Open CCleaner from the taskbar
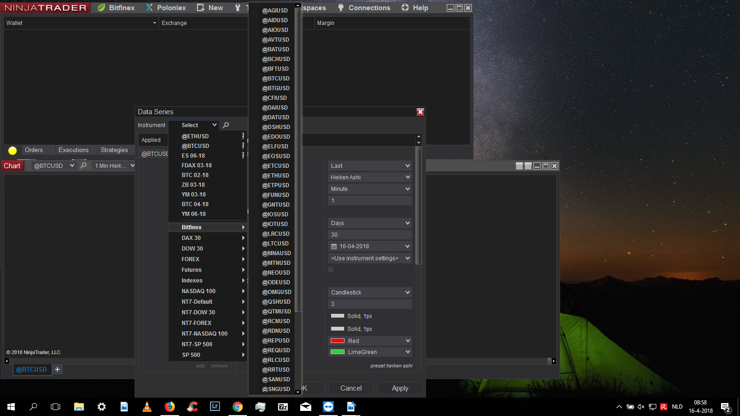Viewport: 740px width, 416px height. click(x=192, y=407)
